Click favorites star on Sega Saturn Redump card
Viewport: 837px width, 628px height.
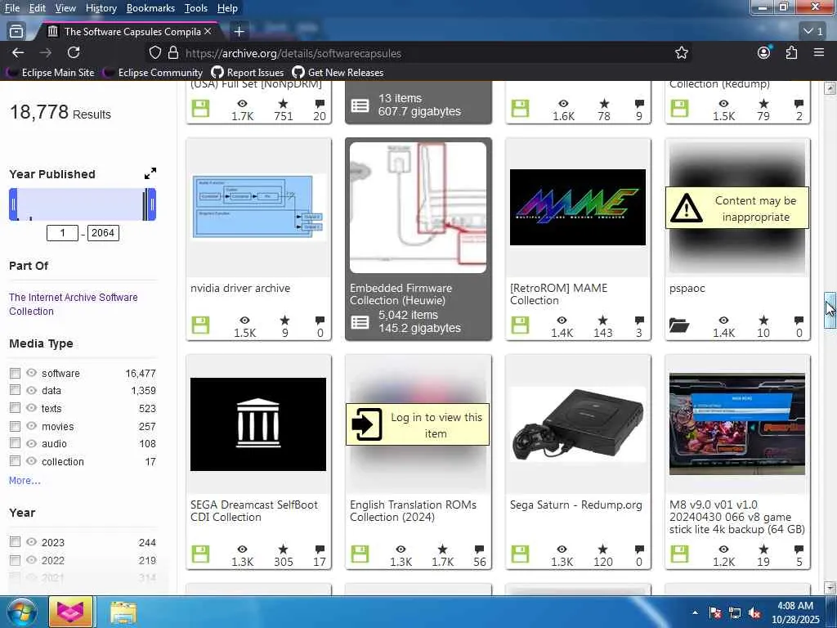pos(602,549)
